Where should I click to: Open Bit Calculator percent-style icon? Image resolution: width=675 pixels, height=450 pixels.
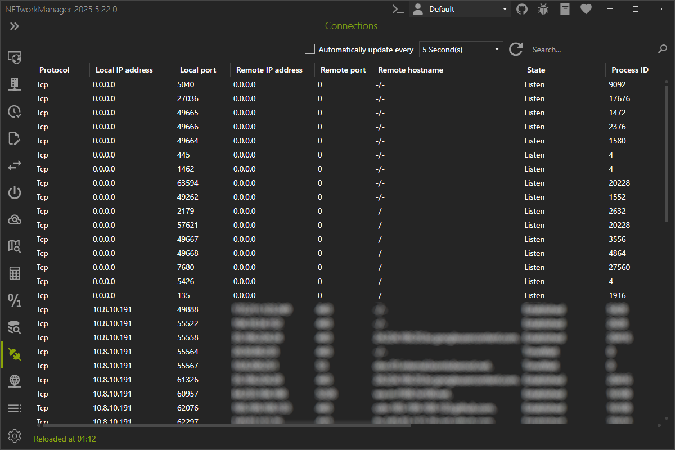click(x=14, y=300)
